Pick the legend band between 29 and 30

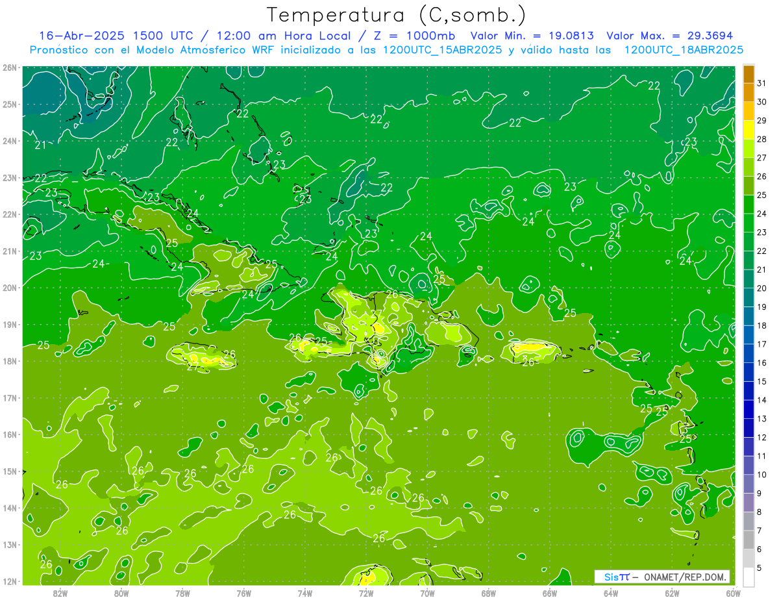click(x=748, y=111)
